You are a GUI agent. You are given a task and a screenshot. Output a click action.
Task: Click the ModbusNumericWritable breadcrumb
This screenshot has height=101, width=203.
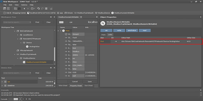click(x=123, y=13)
